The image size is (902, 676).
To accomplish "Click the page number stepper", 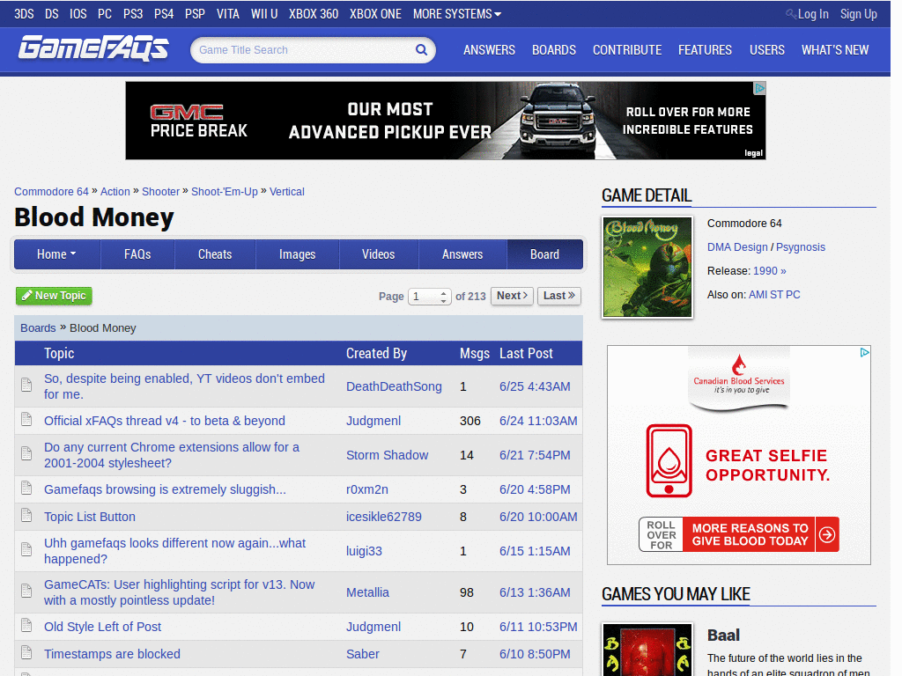I will pyautogui.click(x=443, y=297).
